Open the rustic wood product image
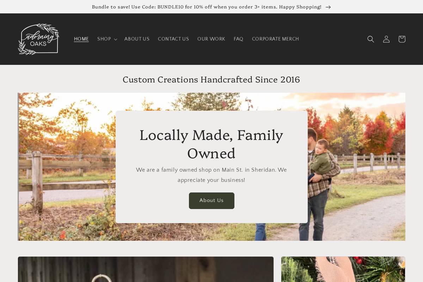The width and height of the screenshot is (423, 282). 146,269
